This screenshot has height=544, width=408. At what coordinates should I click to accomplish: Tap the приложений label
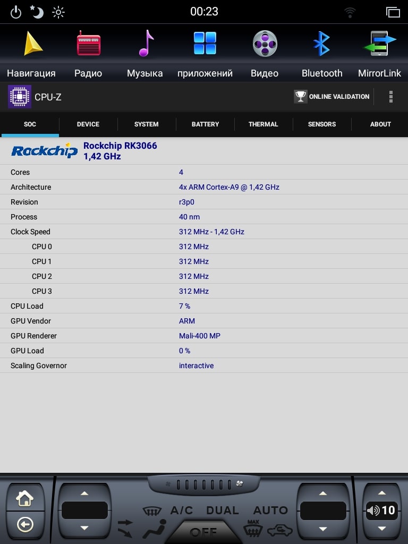click(x=205, y=73)
